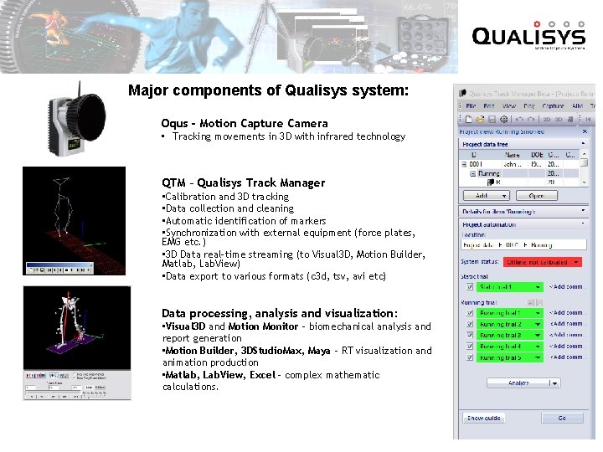The height and width of the screenshot is (452, 603).
Task: Click the minus button beside Running trial label
Action: click(531, 303)
